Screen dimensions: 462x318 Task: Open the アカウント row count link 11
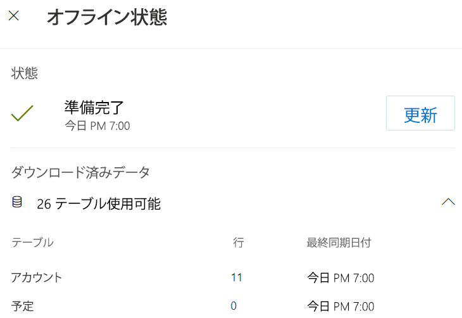pyautogui.click(x=237, y=277)
